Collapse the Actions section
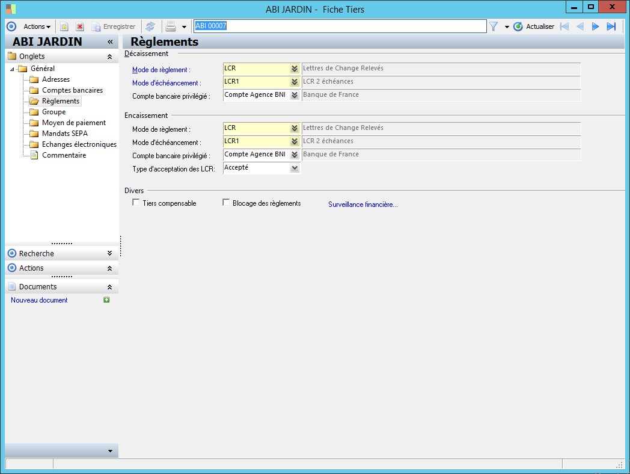Screen dimensions: 630x474 pos(109,268)
